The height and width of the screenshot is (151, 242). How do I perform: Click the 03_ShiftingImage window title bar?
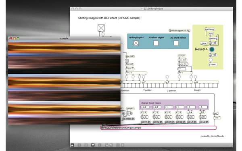[152, 9]
